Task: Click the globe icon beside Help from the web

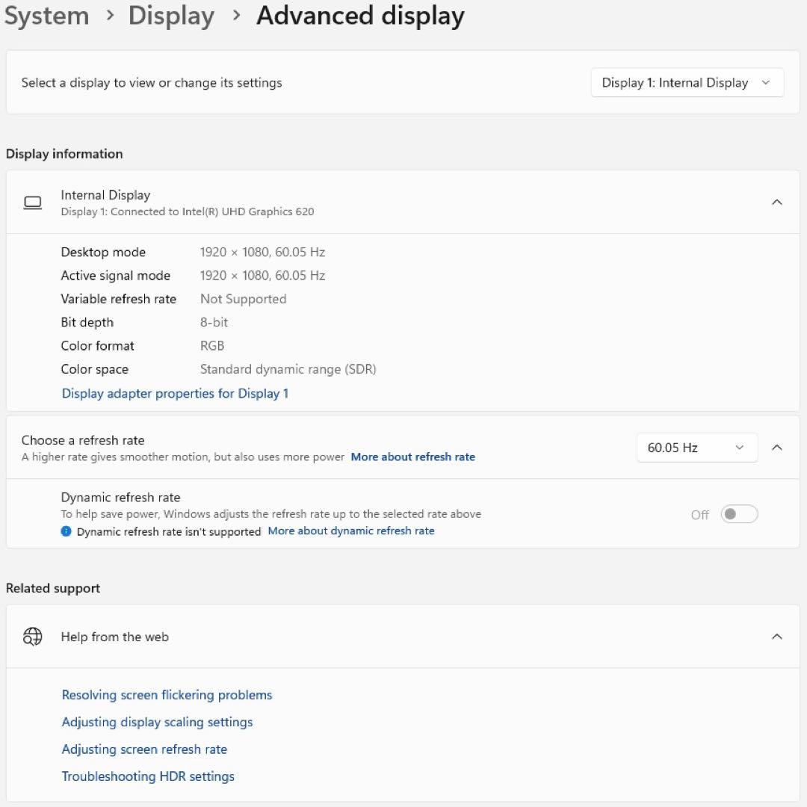Action: pyautogui.click(x=32, y=637)
